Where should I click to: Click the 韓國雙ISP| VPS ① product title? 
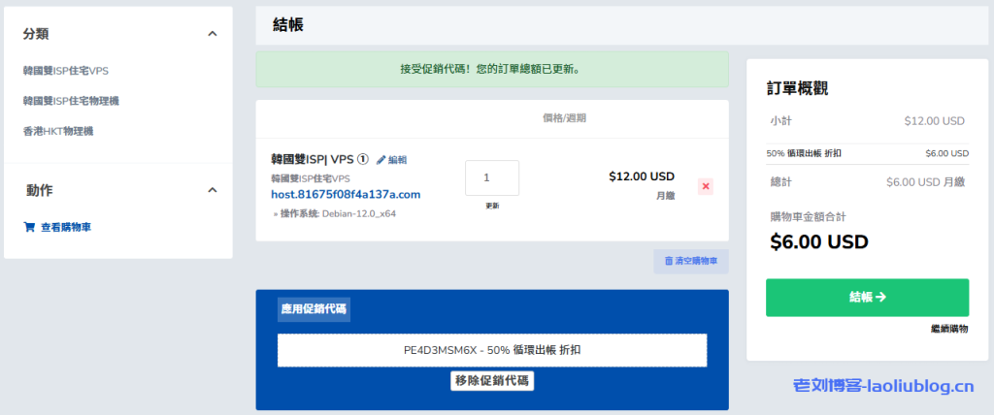click(x=319, y=160)
